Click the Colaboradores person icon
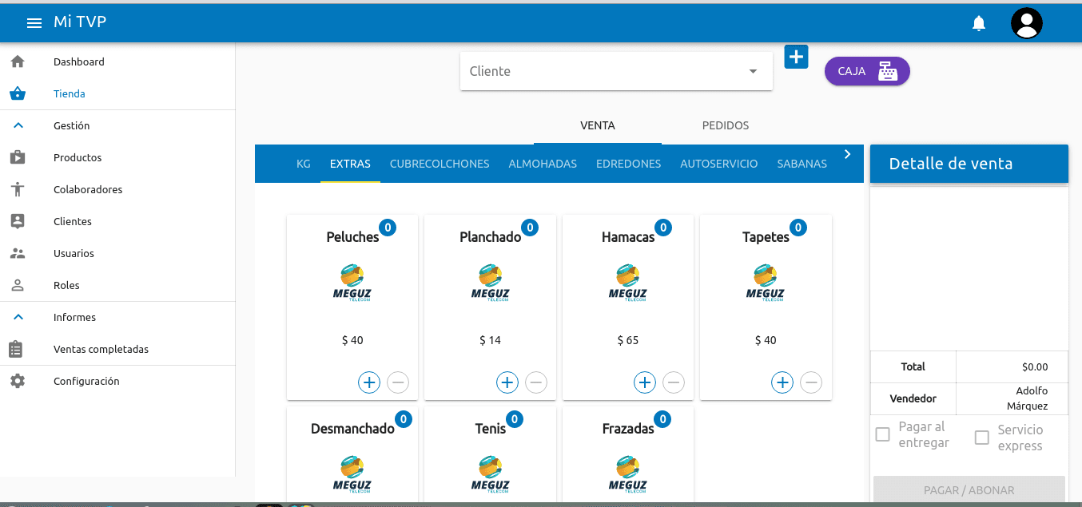Screen dimensions: 1082x507 click(x=18, y=189)
